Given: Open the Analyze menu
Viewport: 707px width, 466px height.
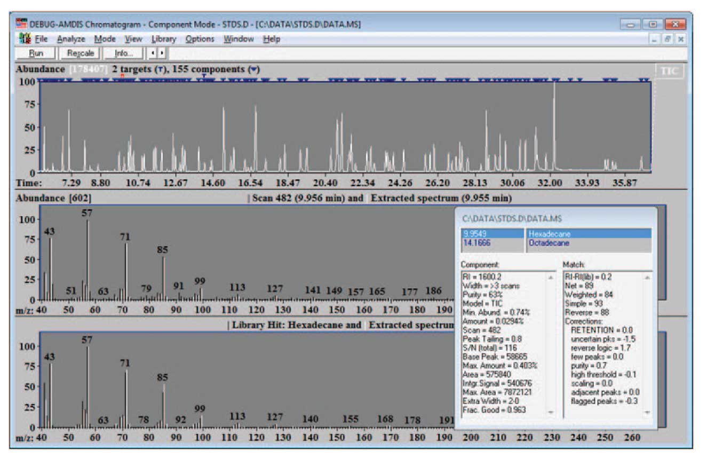Looking at the screenshot, I should click(71, 39).
